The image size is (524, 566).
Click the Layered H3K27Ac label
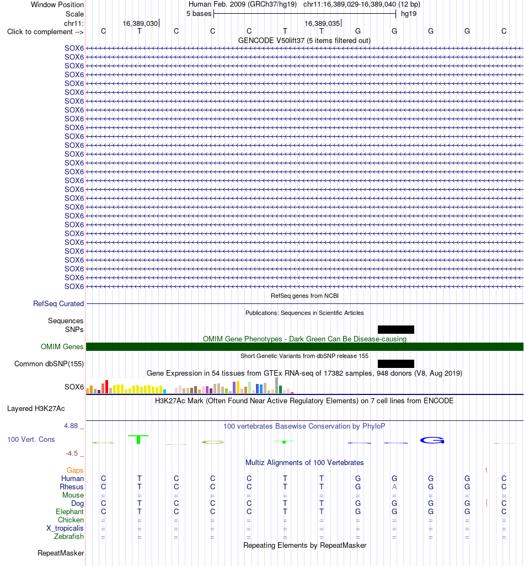[36, 409]
